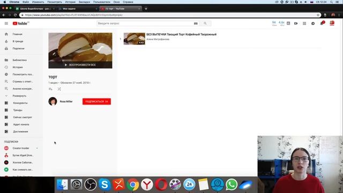This screenshot has height=193, width=343.
Task: Click the shuffle playlist icon
Action: (x=59, y=89)
